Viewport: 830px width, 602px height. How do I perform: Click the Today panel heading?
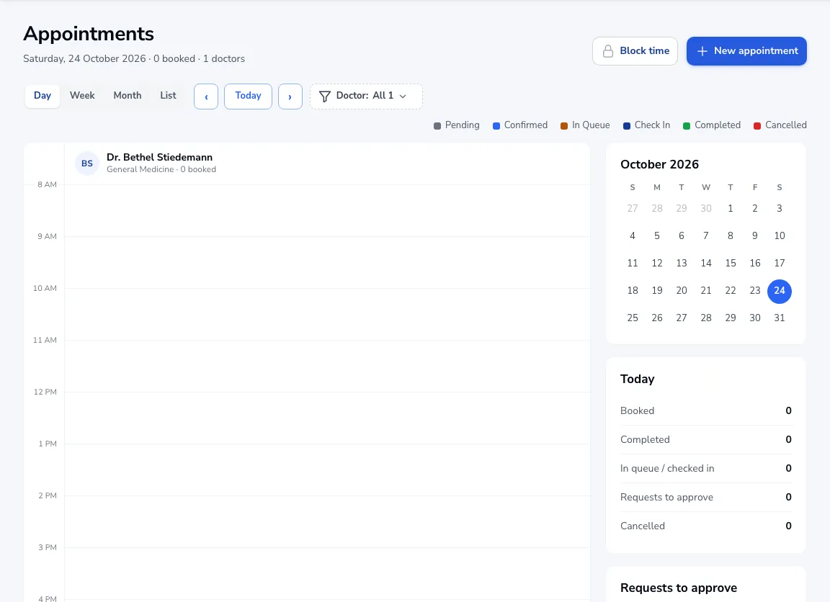tap(638, 379)
